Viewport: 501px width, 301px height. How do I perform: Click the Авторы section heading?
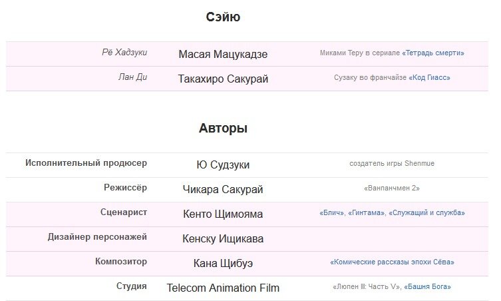(x=223, y=129)
